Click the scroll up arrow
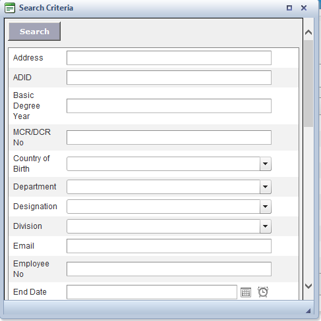The image size is (321, 321). point(308,33)
